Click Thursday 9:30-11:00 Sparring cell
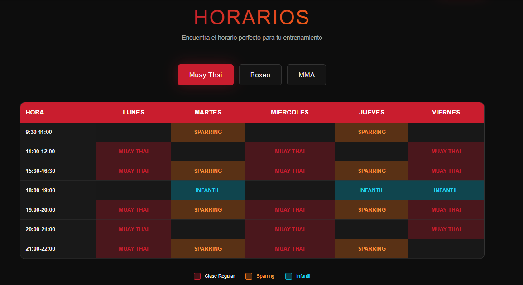Image resolution: width=523 pixels, height=285 pixels. click(372, 132)
